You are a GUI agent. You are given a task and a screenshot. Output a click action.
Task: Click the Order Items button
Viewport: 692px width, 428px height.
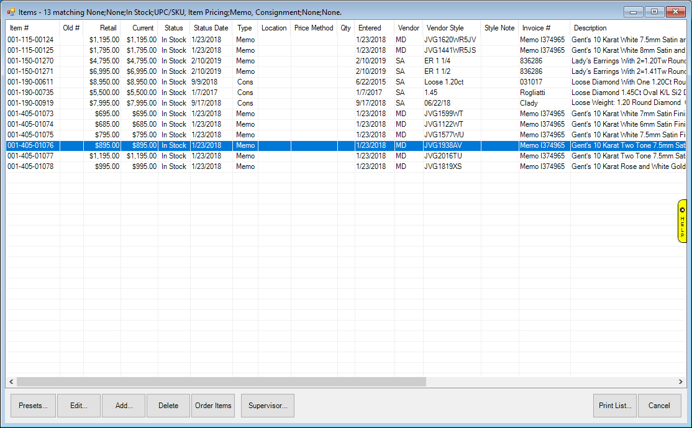coord(213,406)
